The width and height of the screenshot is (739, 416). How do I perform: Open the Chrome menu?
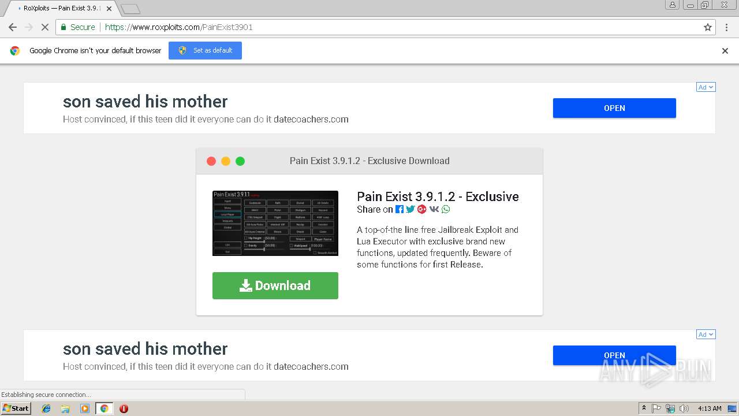click(x=725, y=27)
